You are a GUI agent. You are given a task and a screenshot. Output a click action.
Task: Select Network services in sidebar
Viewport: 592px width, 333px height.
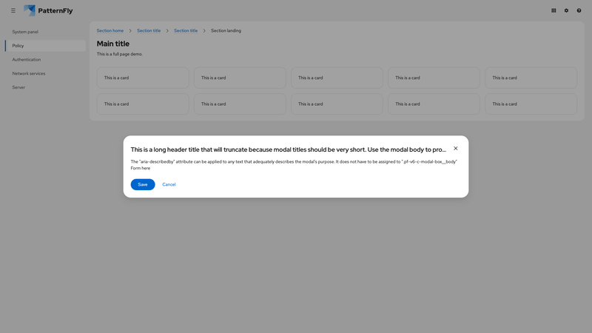(45, 73)
